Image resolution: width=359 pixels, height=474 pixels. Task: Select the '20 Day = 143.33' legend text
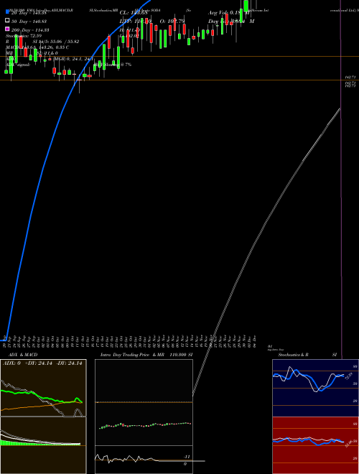(29, 13)
